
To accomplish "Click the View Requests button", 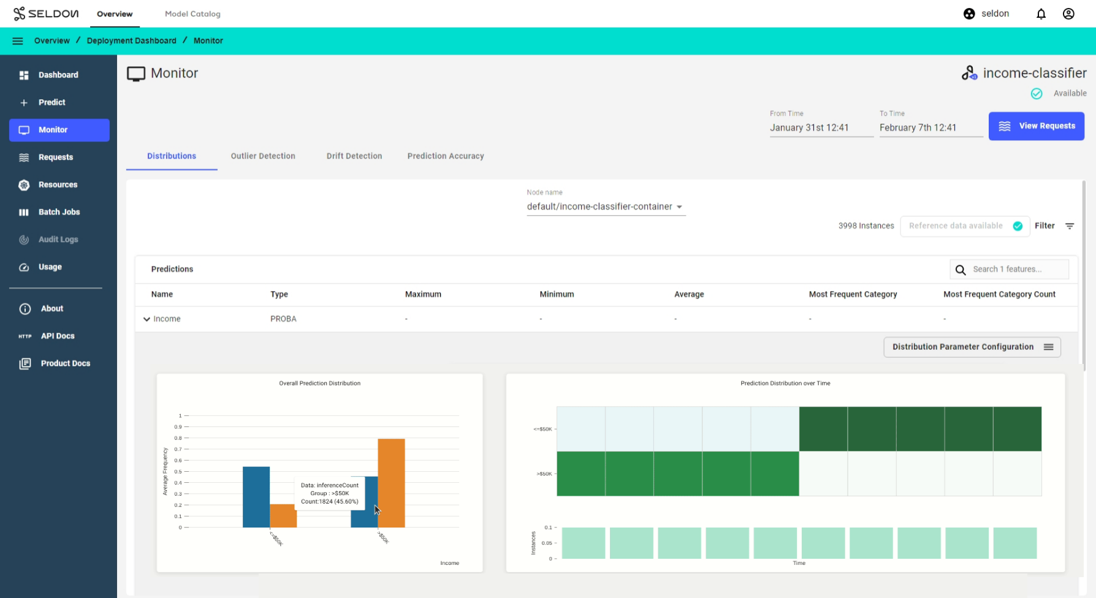I will 1037,126.
